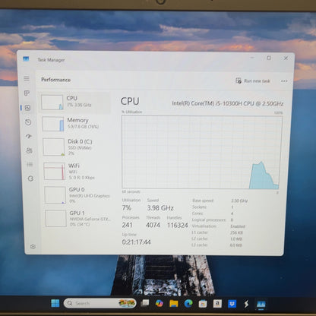This screenshot has height=316, width=316.
Task: Select the Disk 0 (C:) entry
Action: click(x=77, y=147)
